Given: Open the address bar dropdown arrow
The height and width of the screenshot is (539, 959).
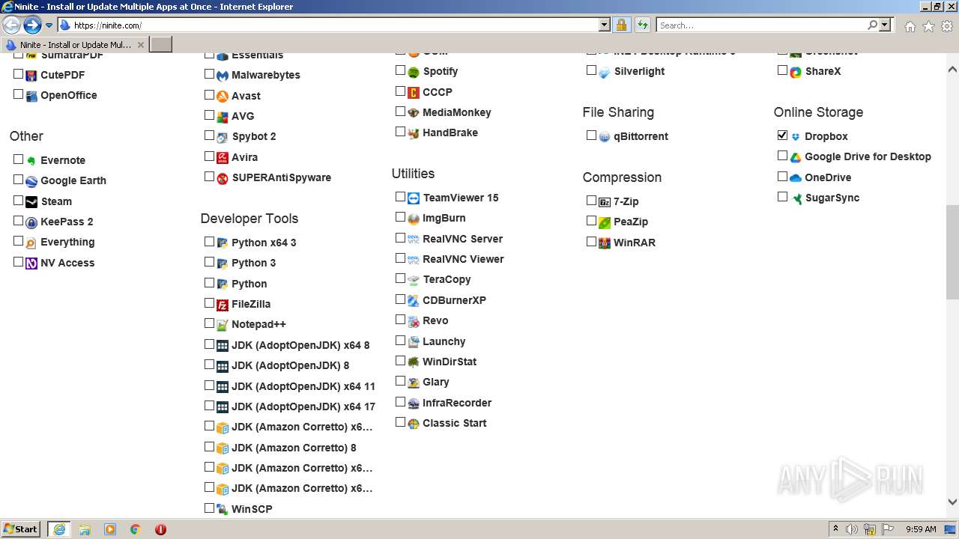Looking at the screenshot, I should (x=605, y=25).
